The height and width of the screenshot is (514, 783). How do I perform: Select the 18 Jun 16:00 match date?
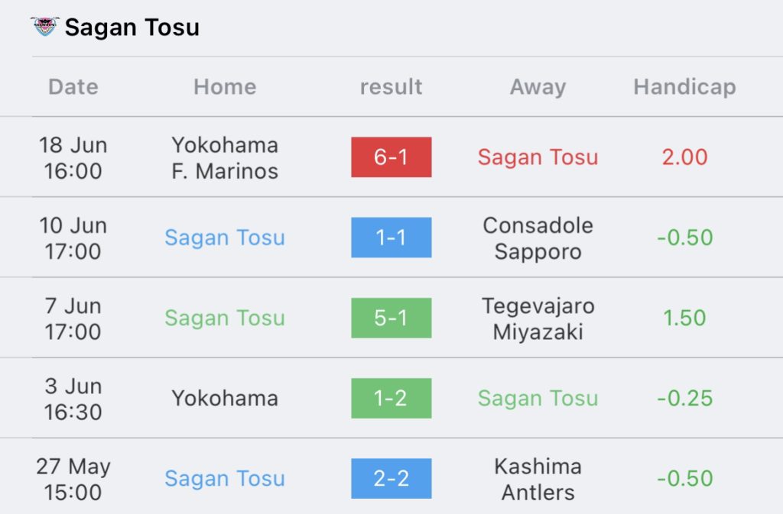pyautogui.click(x=73, y=158)
